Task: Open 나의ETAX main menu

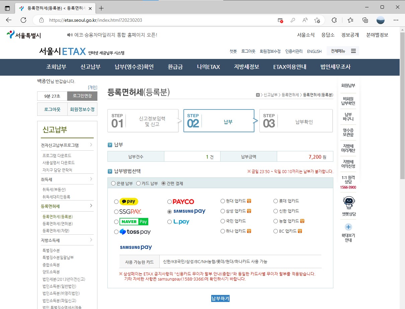Action: [x=209, y=67]
